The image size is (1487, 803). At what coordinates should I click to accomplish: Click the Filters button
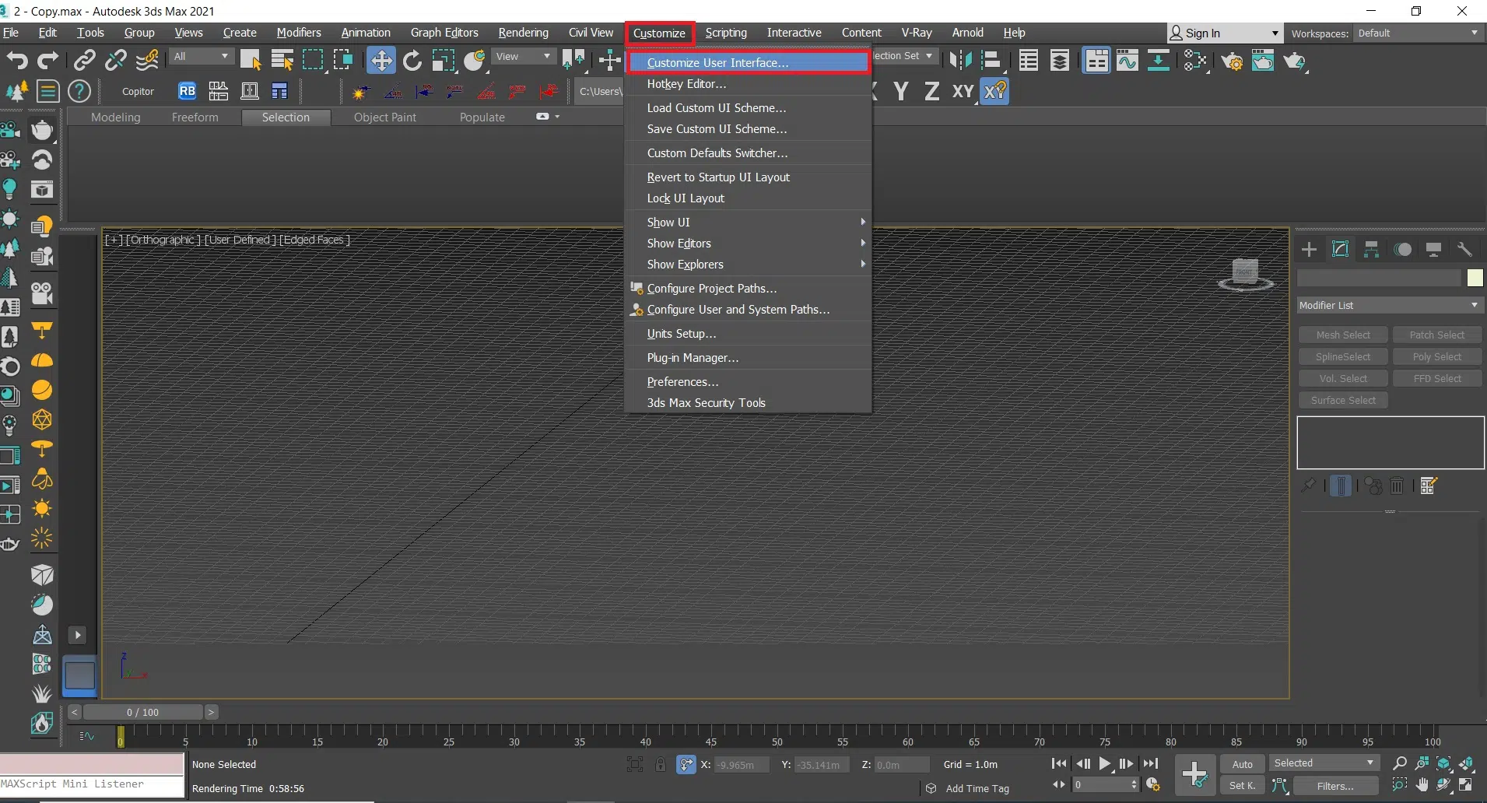click(x=1334, y=786)
